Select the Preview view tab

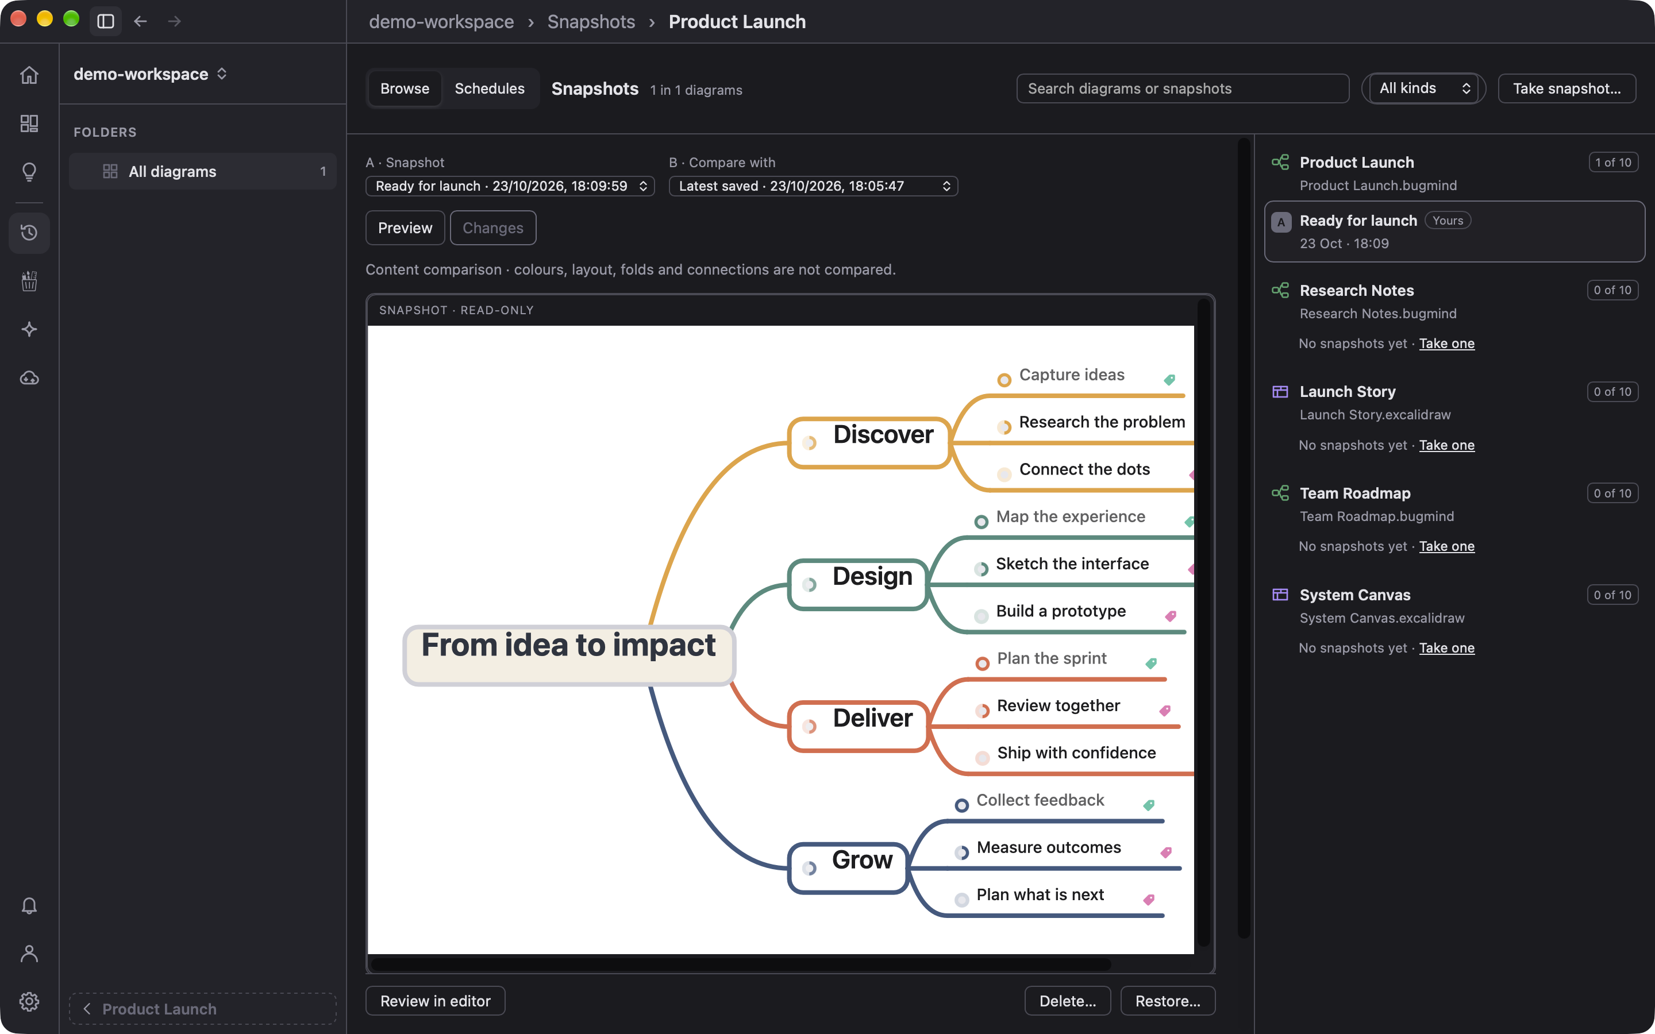click(x=405, y=227)
